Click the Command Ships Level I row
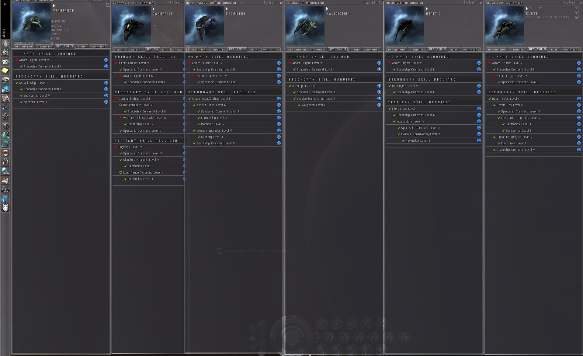The height and width of the screenshot is (356, 583). (x=148, y=99)
